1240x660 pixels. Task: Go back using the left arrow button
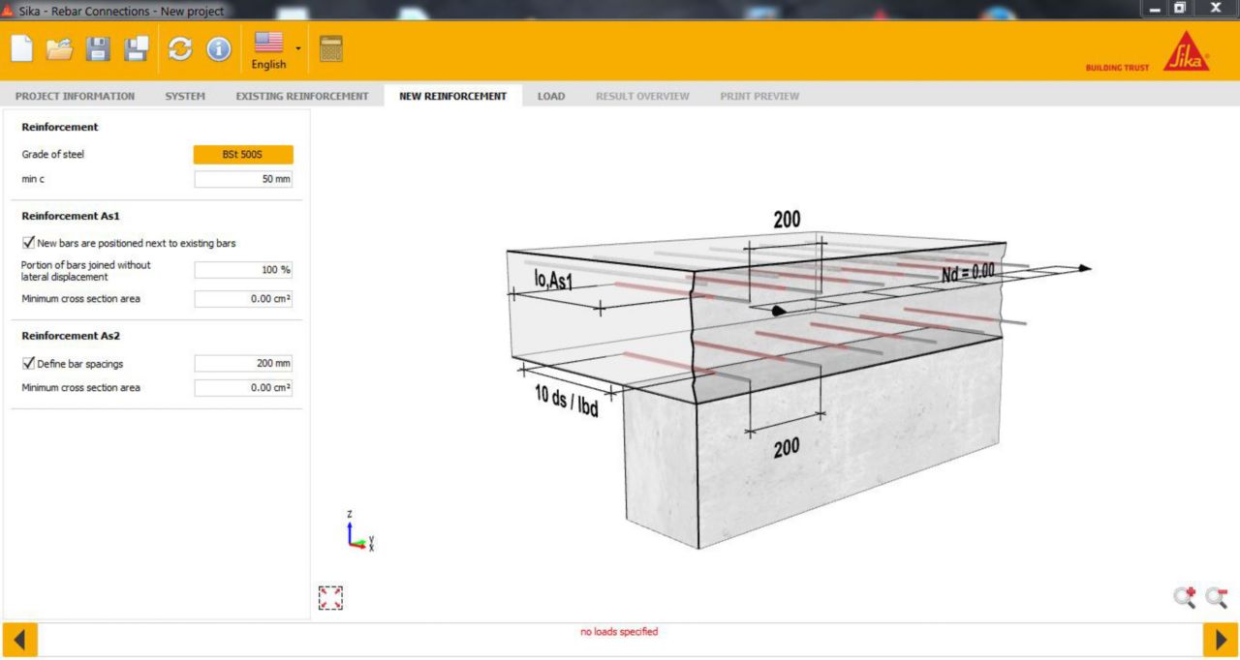coord(20,640)
